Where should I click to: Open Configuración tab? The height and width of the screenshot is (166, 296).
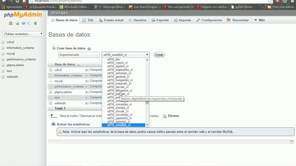pyautogui.click(x=209, y=20)
